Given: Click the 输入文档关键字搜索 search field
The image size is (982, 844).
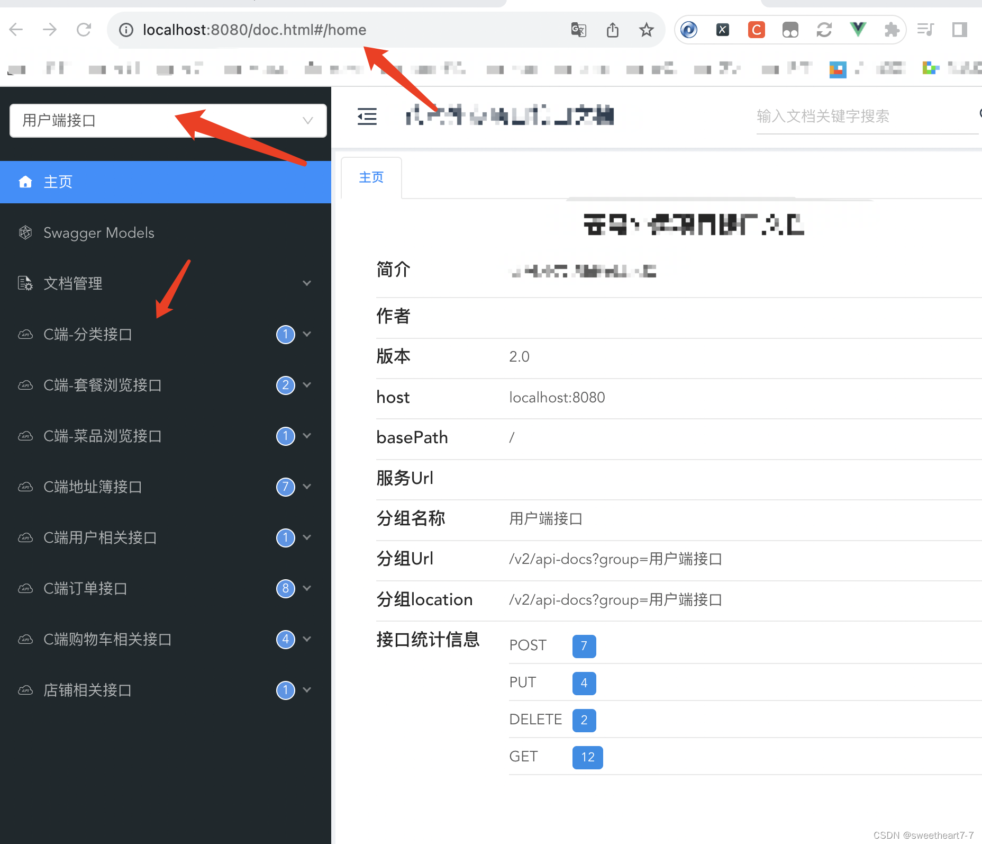Looking at the screenshot, I should [x=867, y=116].
